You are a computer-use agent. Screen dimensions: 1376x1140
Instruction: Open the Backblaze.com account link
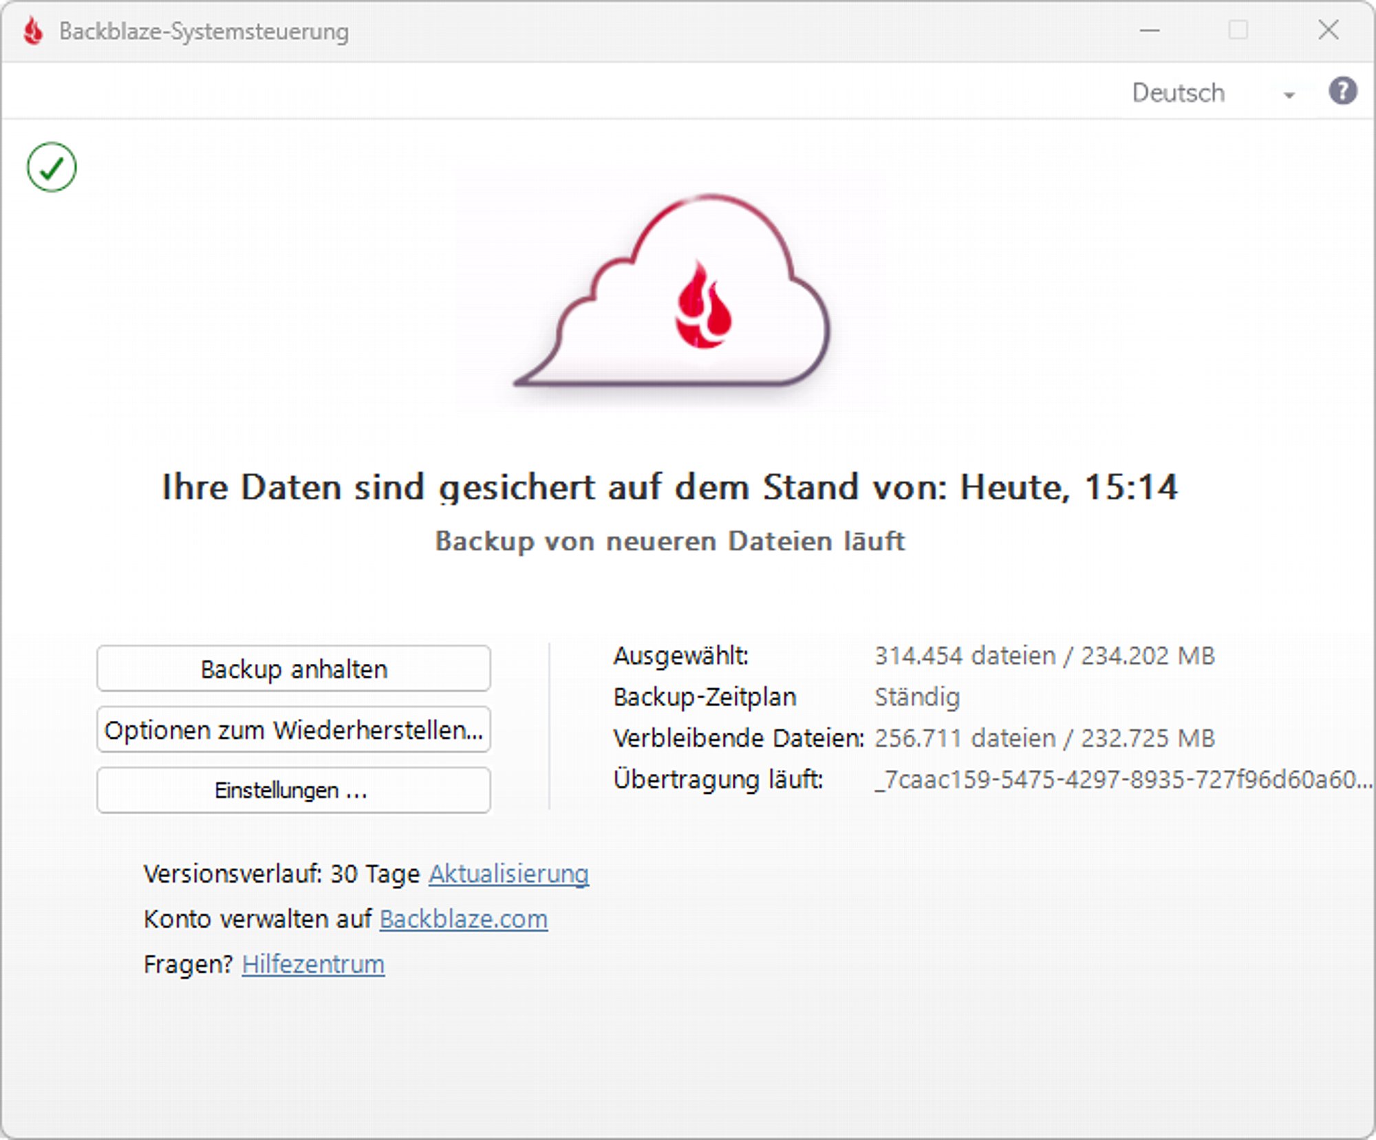click(464, 919)
